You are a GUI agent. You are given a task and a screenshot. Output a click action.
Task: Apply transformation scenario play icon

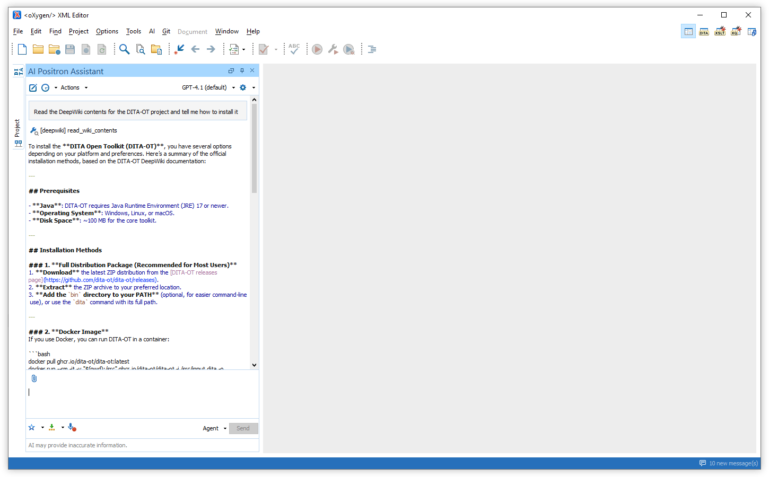tap(317, 49)
